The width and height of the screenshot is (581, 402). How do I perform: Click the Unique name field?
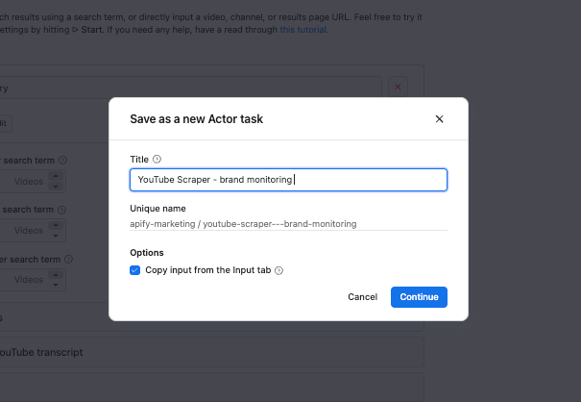point(288,224)
